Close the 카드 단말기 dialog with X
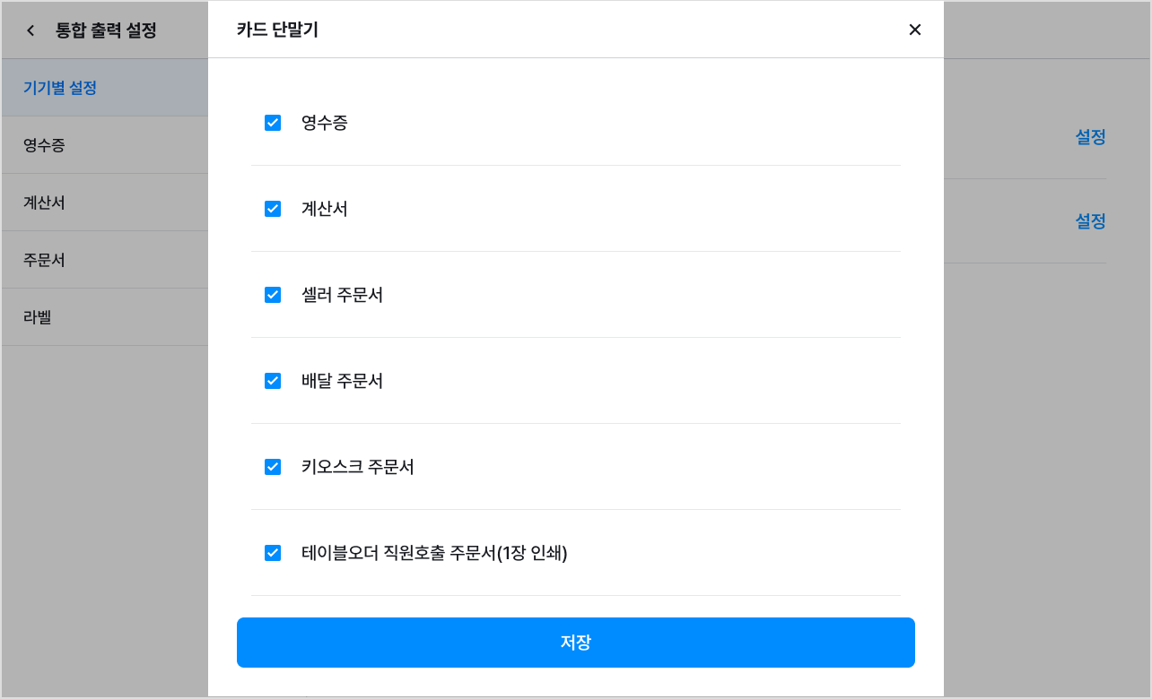1152x699 pixels. tap(914, 30)
